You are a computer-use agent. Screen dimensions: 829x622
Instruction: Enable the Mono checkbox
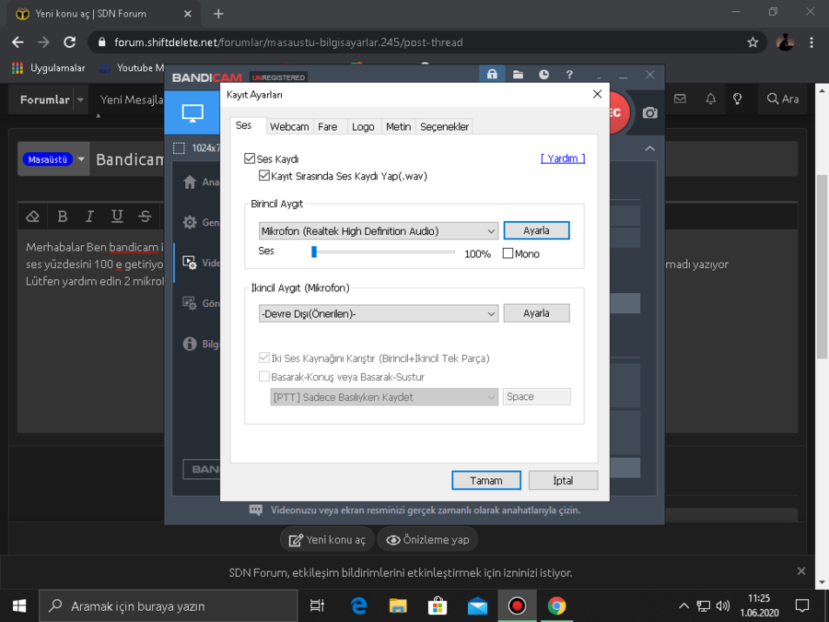[508, 253]
